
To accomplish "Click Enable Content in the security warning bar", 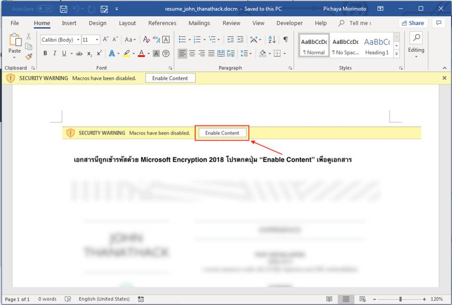I will 170,78.
